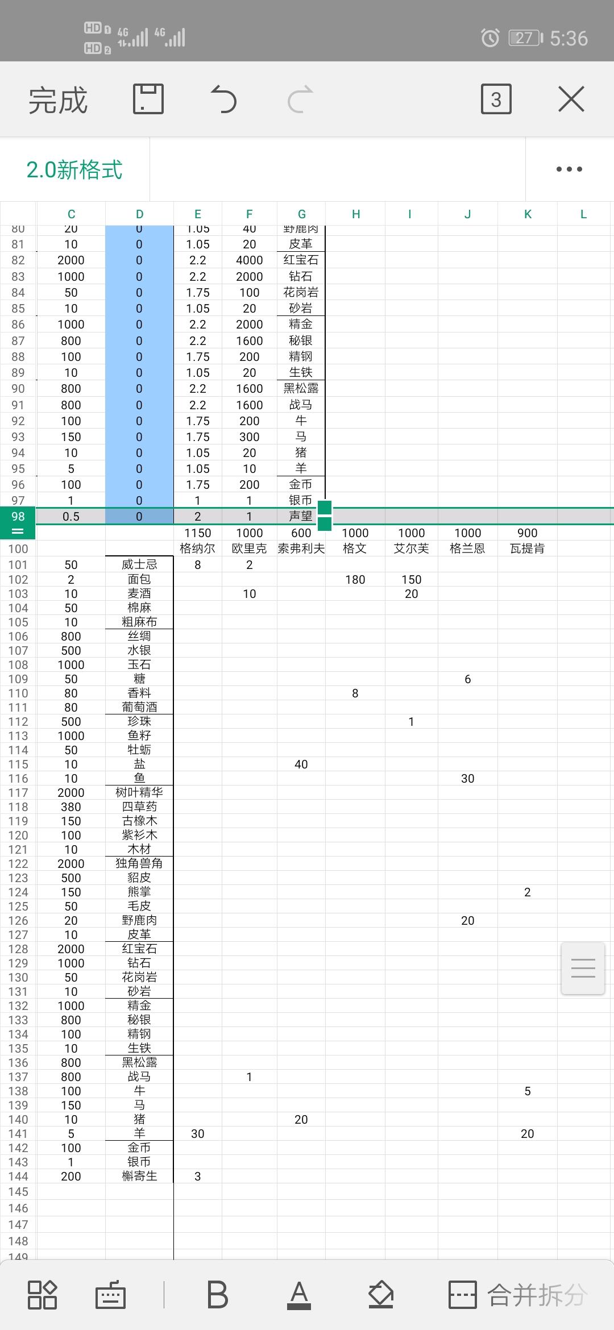The image size is (614, 1330).
Task: Open the three-dot more options menu
Action: point(569,169)
